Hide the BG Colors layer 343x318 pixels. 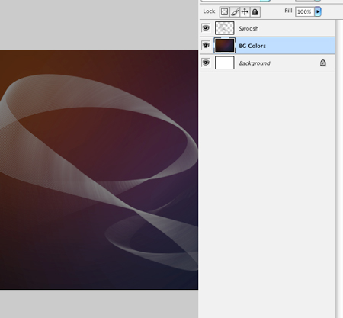[206, 45]
